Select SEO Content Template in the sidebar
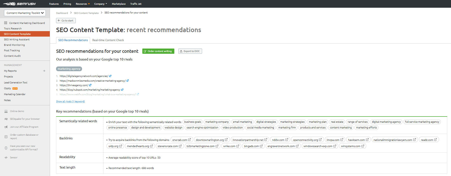The width and height of the screenshot is (451, 176). point(25,34)
